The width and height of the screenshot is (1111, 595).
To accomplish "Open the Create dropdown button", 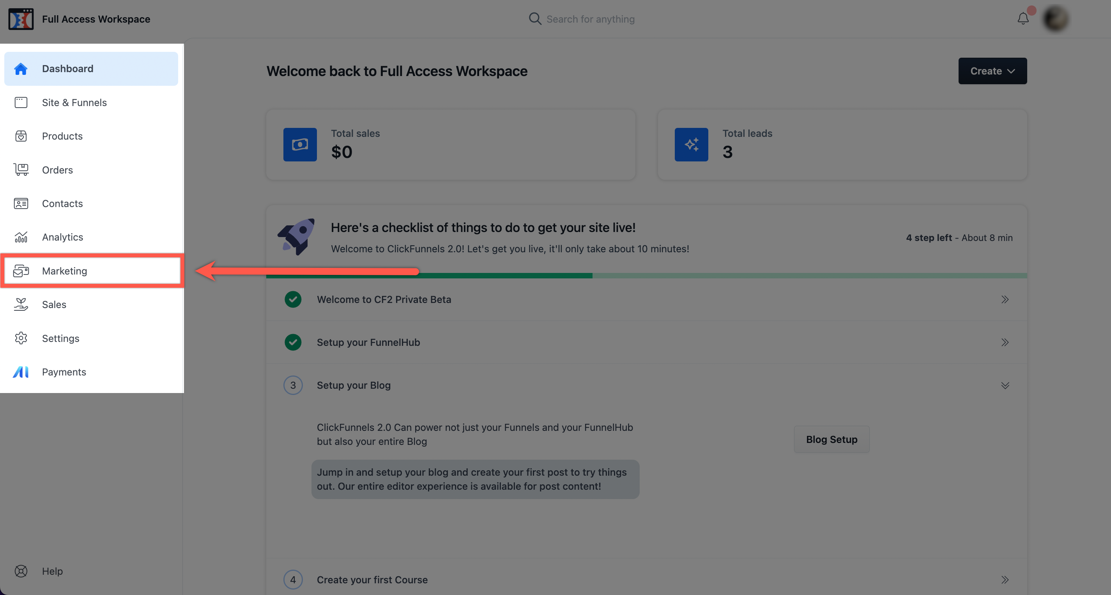I will click(992, 71).
